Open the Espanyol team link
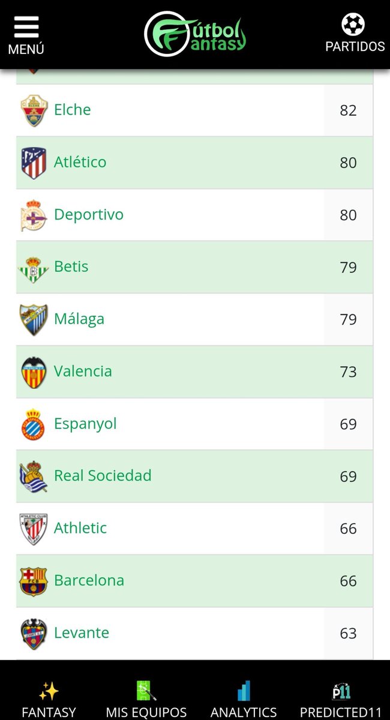 (85, 424)
